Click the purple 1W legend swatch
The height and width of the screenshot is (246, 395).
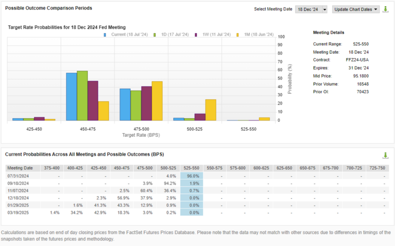coord(196,35)
